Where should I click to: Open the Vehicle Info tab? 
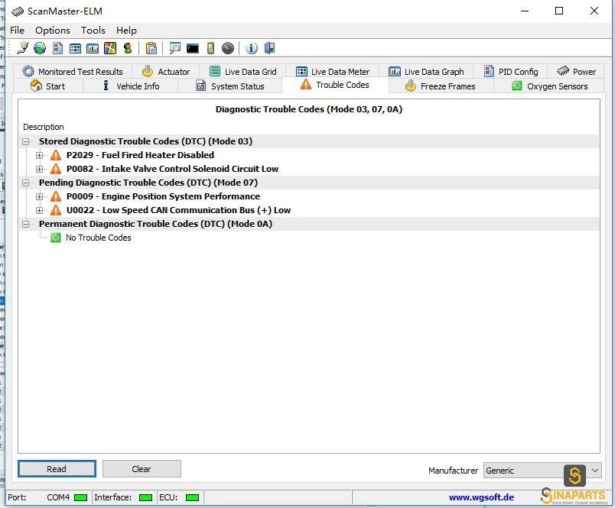coord(131,86)
